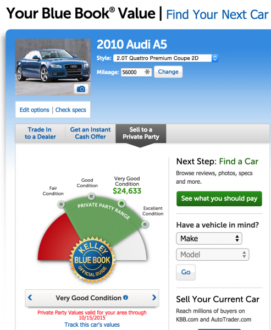Expand the Make dropdown

[209, 239]
